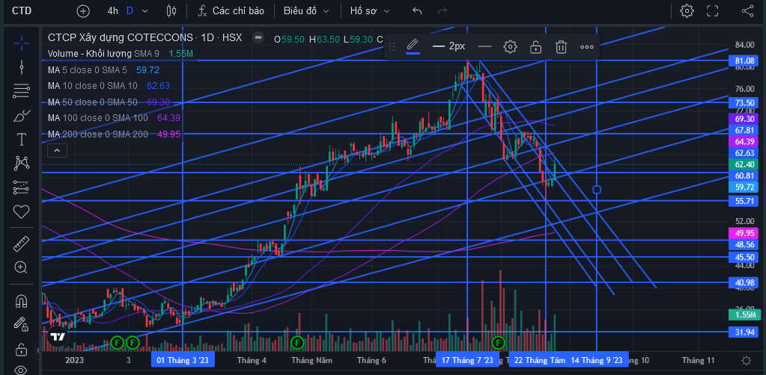Select the ruler measure tool

click(22, 244)
